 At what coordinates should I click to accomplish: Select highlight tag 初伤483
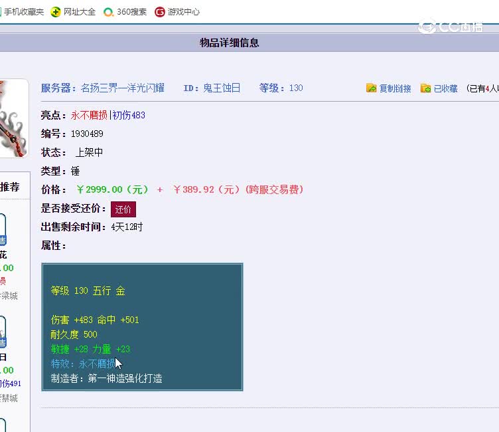click(129, 115)
